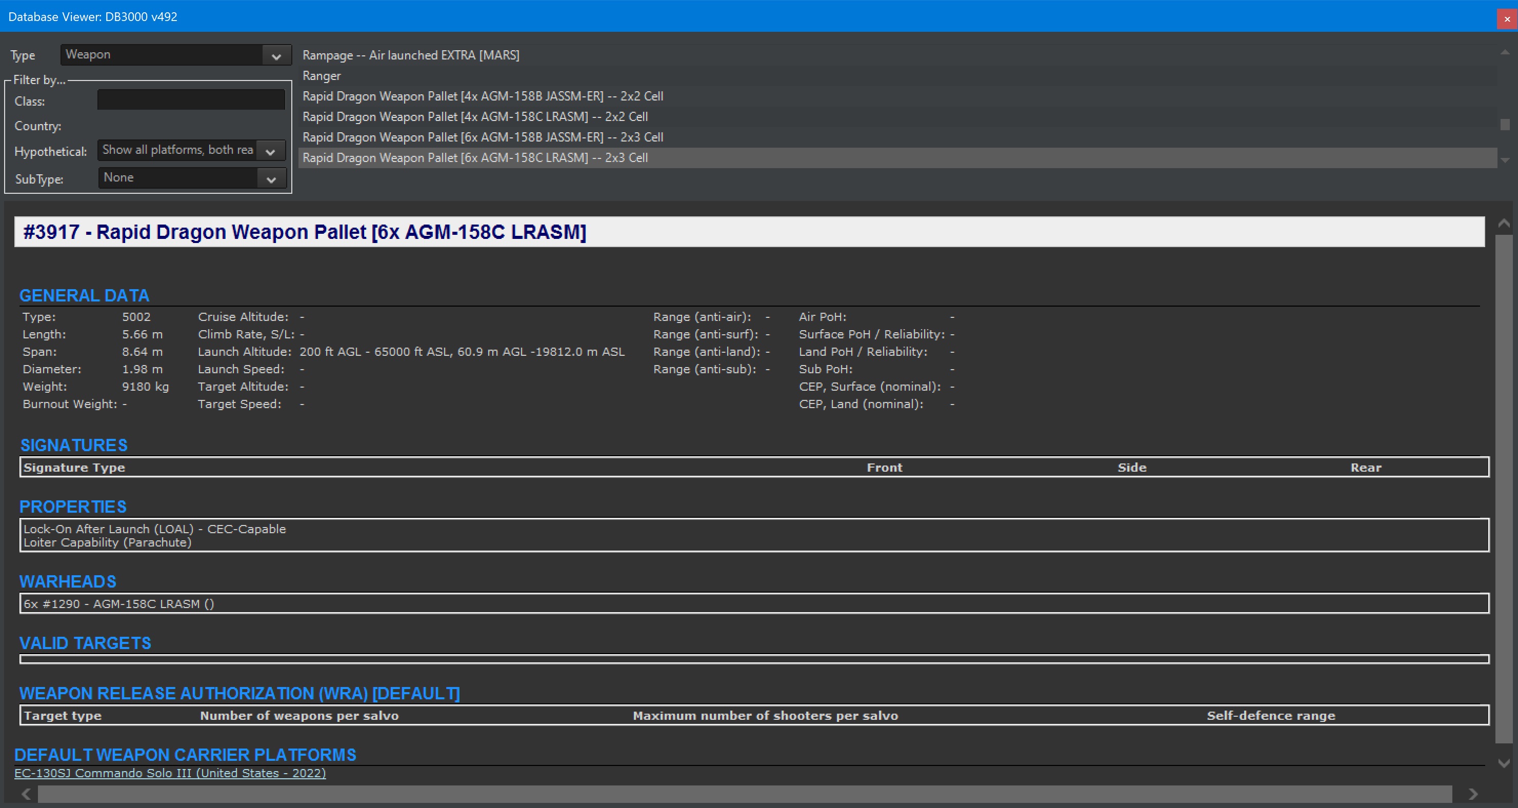Screen dimensions: 1518x808
Task: Click the #3917 Rapid Dragon title heading
Action: 305,232
